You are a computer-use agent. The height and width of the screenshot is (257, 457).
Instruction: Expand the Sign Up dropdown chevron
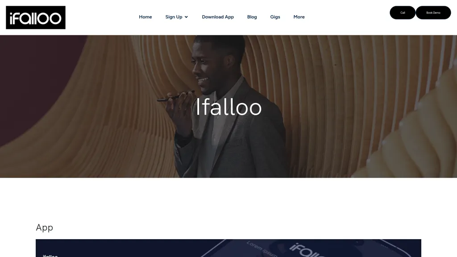(x=186, y=17)
